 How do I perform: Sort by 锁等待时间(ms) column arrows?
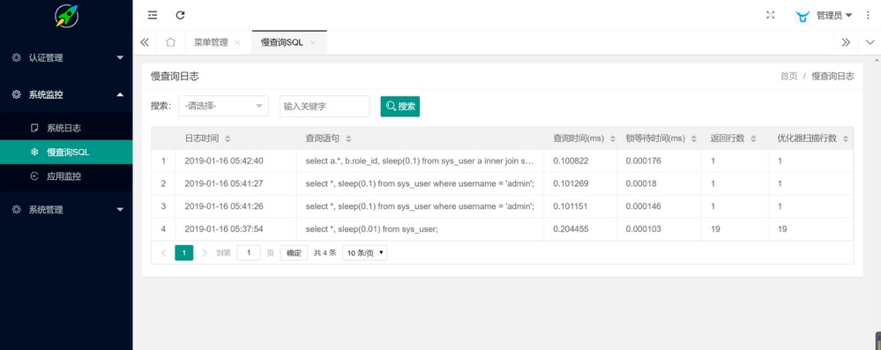(x=694, y=138)
